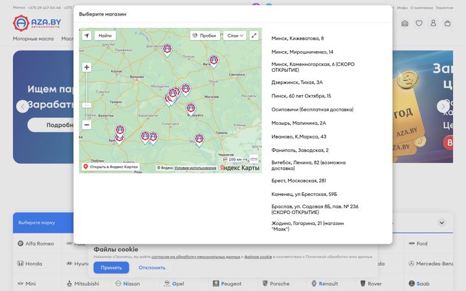
Task: Select Mitsubishi brand
Action: (83, 284)
